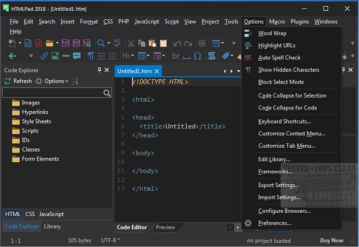
Task: Select the Style Sheets folder
Action: 36,121
